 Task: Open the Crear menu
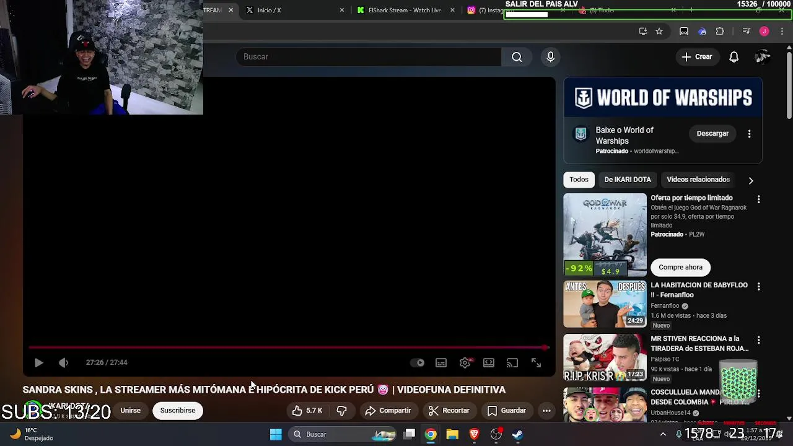[x=697, y=57]
